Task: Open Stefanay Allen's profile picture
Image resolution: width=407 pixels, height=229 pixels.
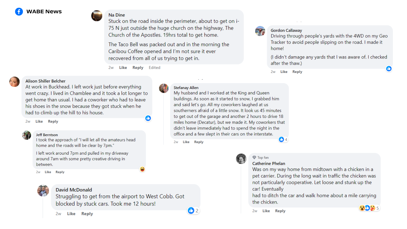Action: 164,88
